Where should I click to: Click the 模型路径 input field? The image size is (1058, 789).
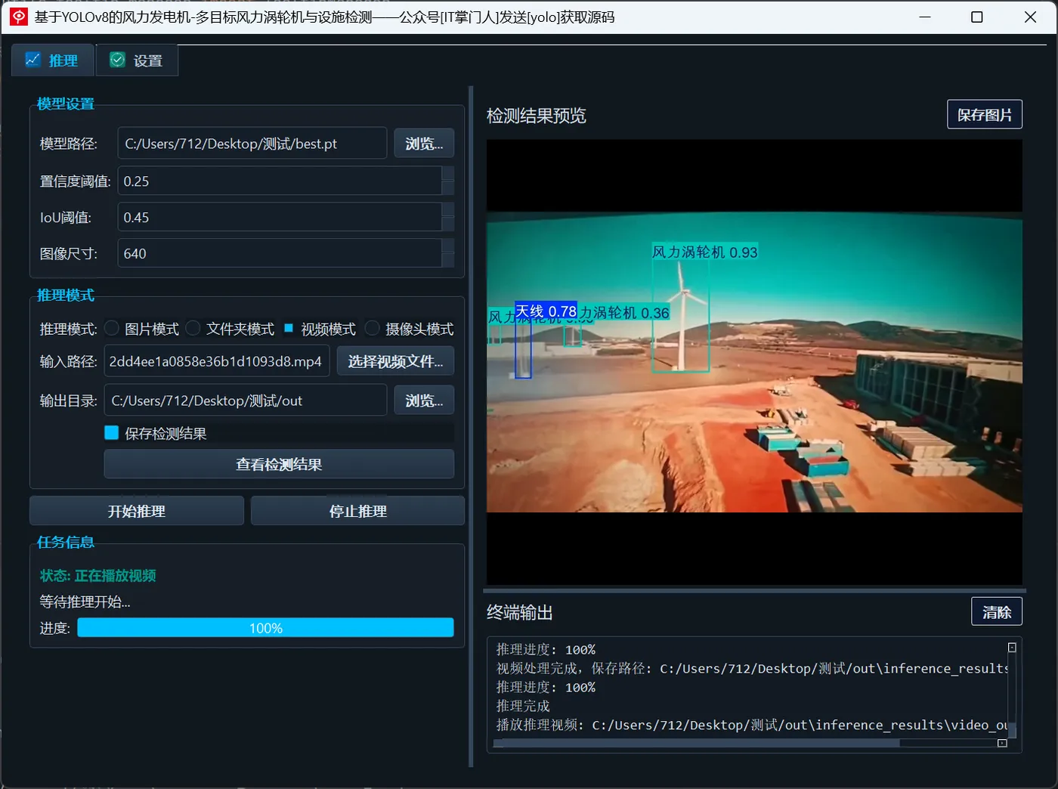click(x=252, y=144)
